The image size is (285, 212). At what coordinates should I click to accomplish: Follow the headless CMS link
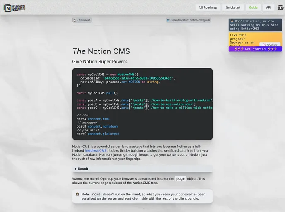pyautogui.click(x=96, y=151)
